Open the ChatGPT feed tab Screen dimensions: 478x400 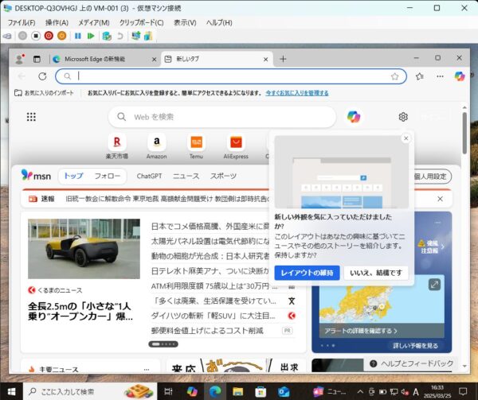150,176
